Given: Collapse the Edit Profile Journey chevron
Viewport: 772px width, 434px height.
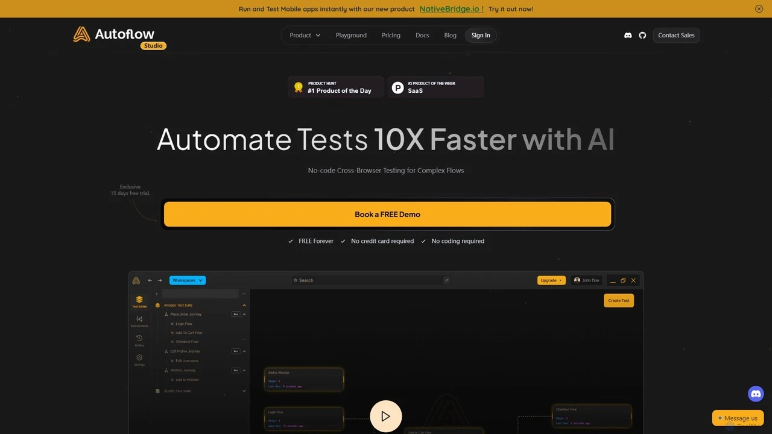Looking at the screenshot, I should click(x=244, y=351).
